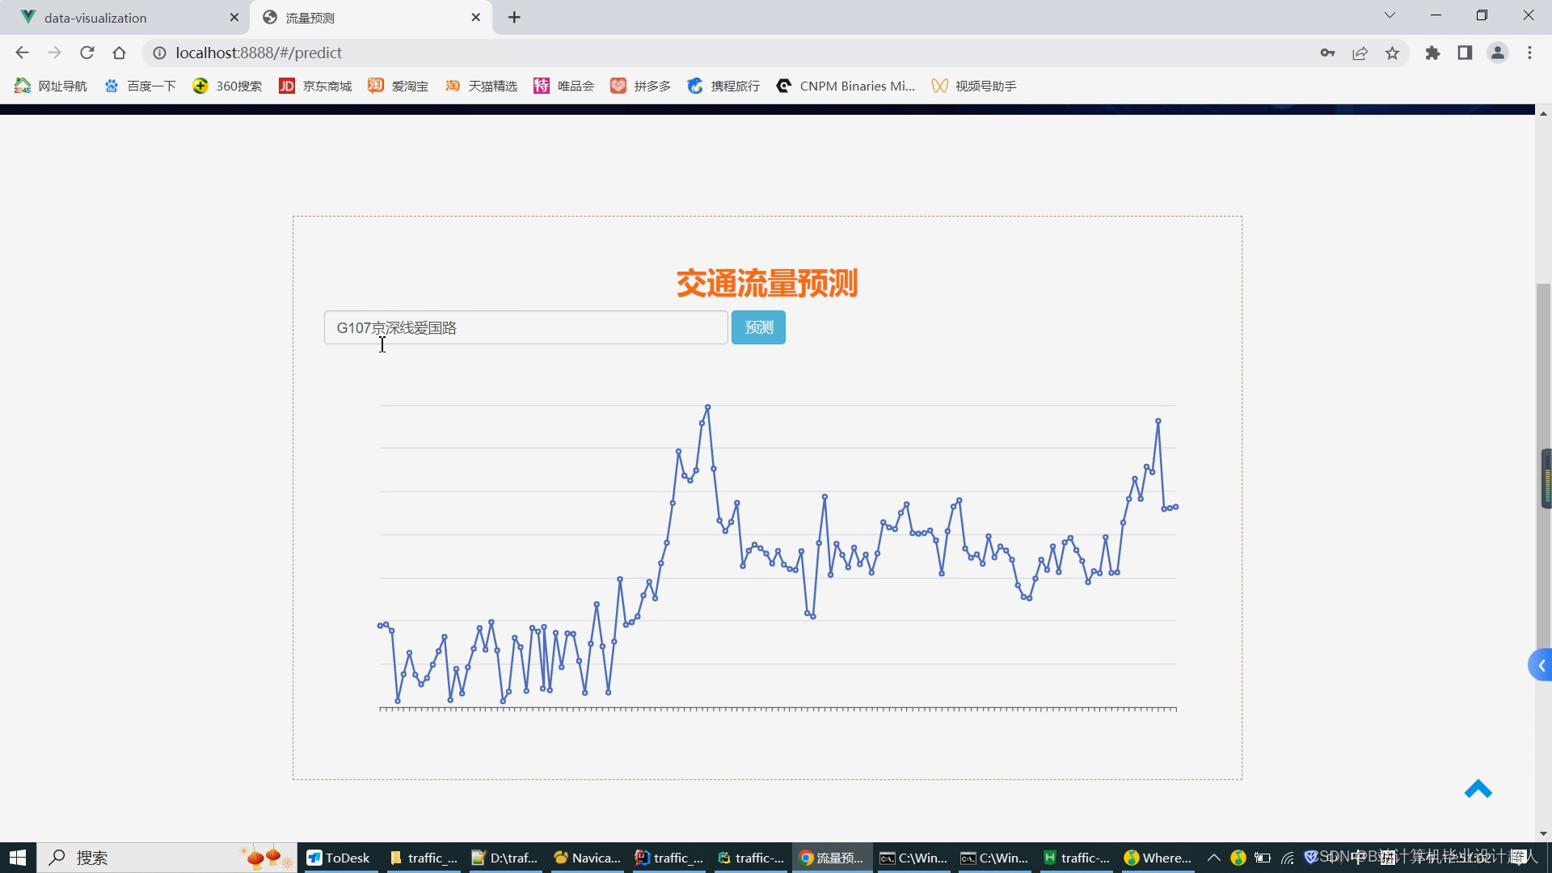Open the saved passwords key icon
This screenshot has height=873, width=1552.
[x=1327, y=53]
